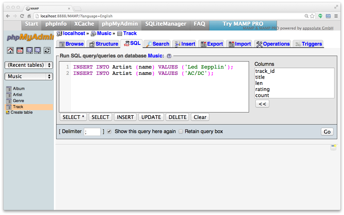Viewport: 344px width, 215px height.
Task: Go to the browser home page
Action: [29, 16]
